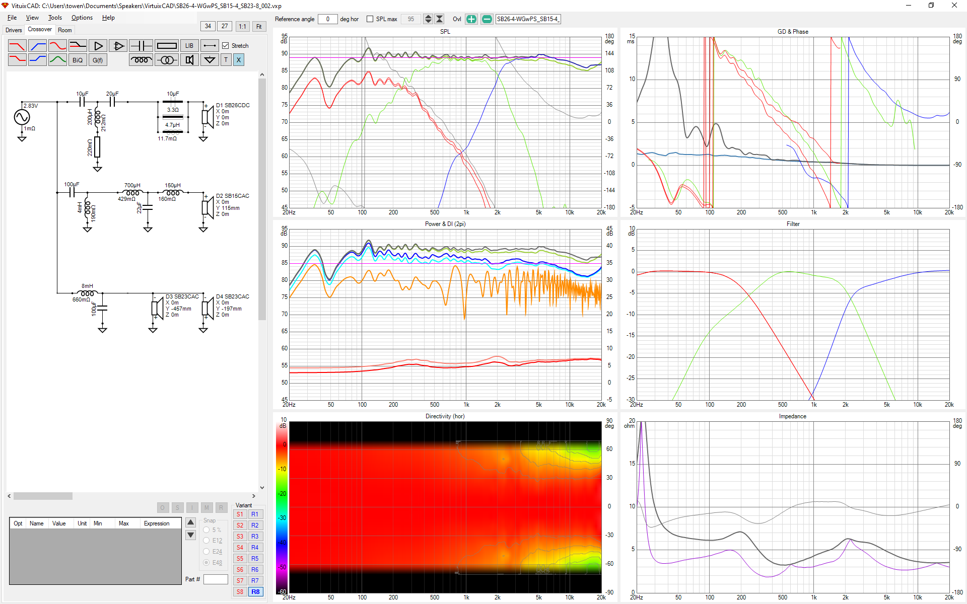The height and width of the screenshot is (604, 967).
Task: Select the red low-pass filter block icon
Action: click(x=17, y=46)
